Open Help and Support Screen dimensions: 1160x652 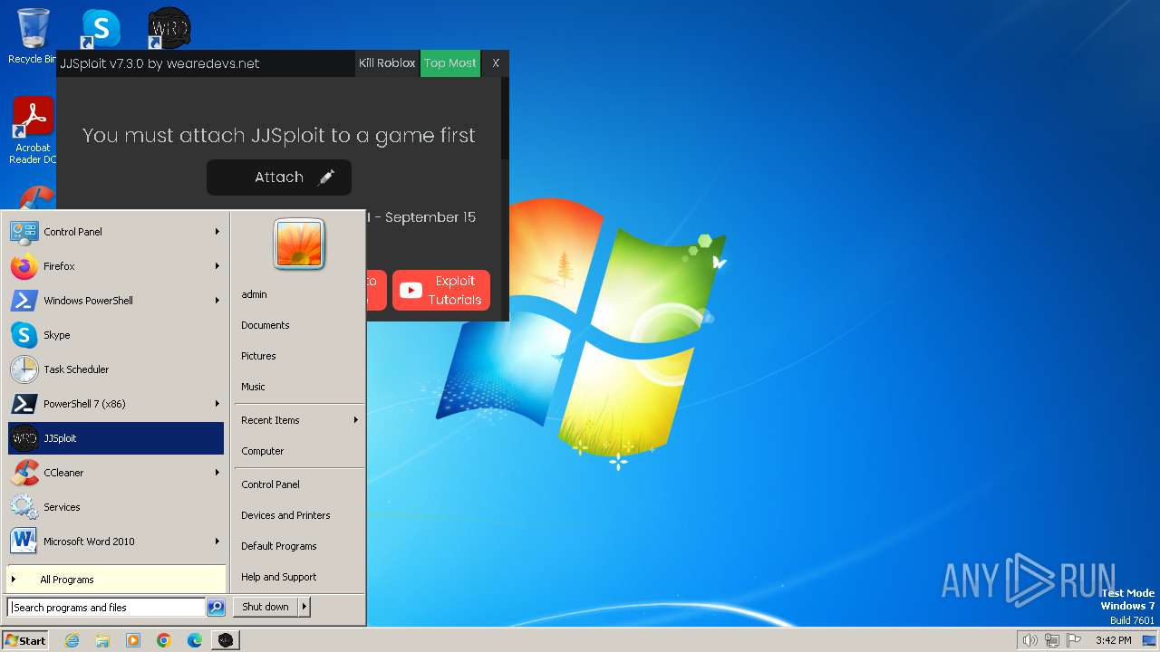pos(299,577)
